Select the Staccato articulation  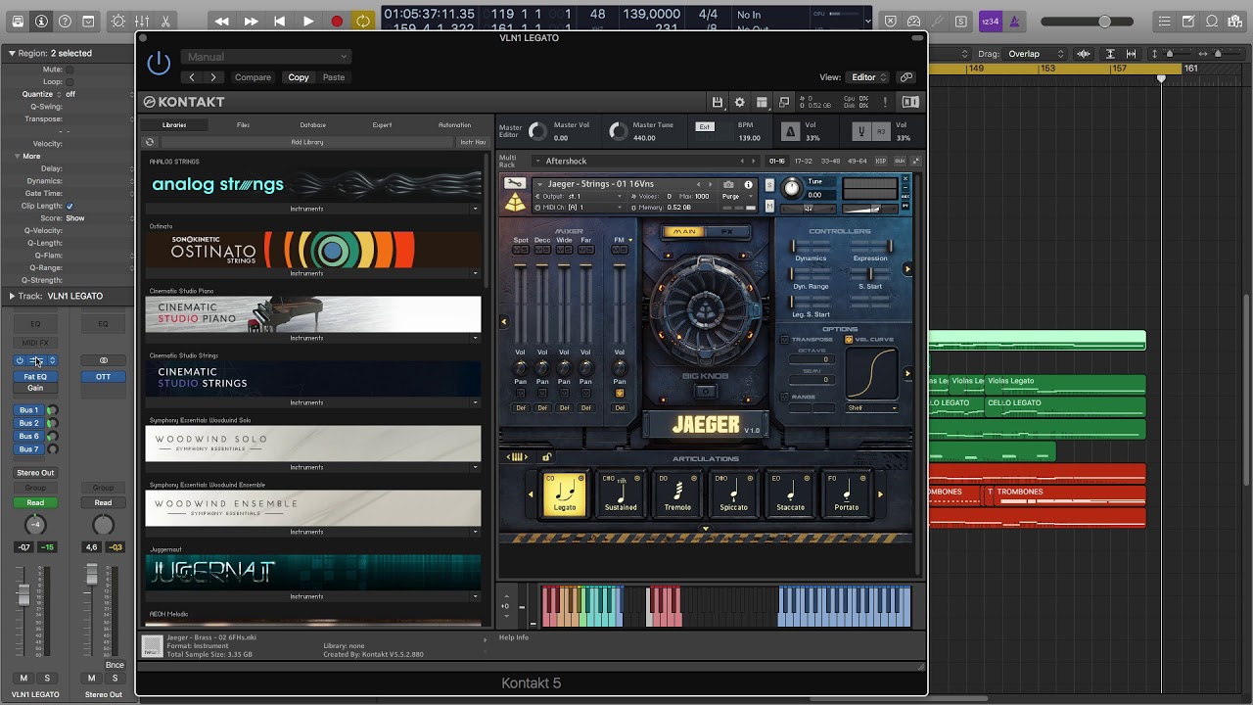point(791,493)
